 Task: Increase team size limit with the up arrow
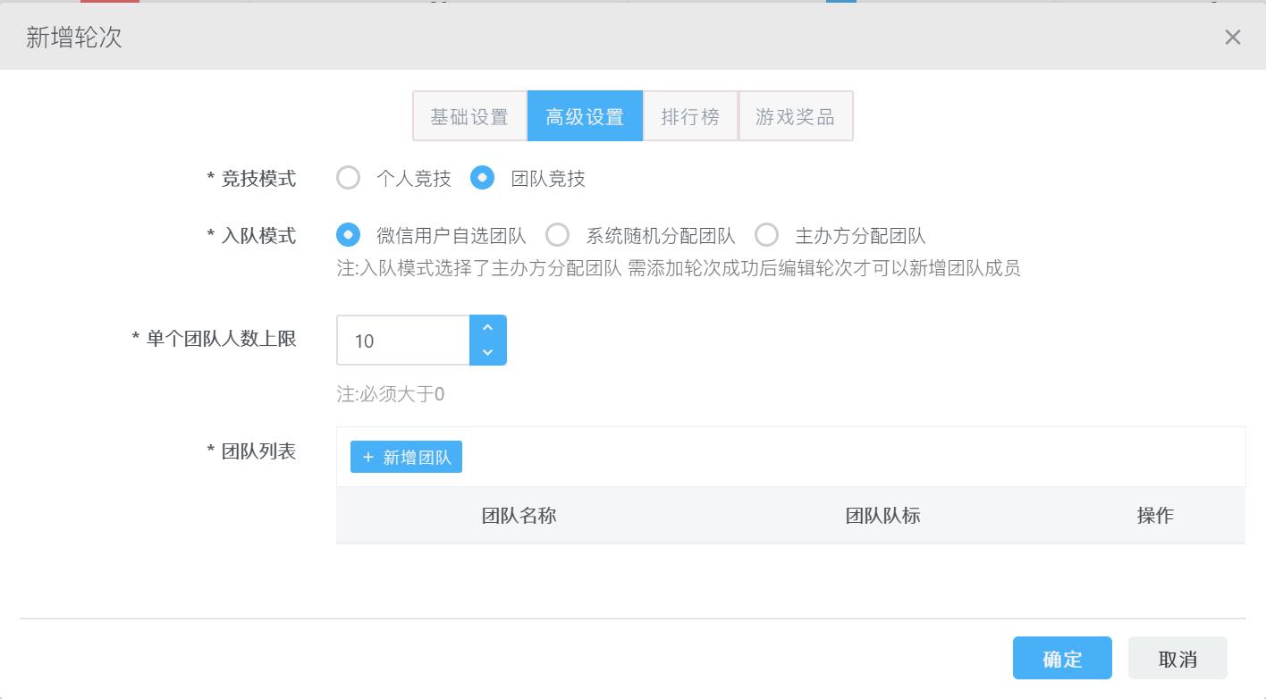(x=488, y=328)
